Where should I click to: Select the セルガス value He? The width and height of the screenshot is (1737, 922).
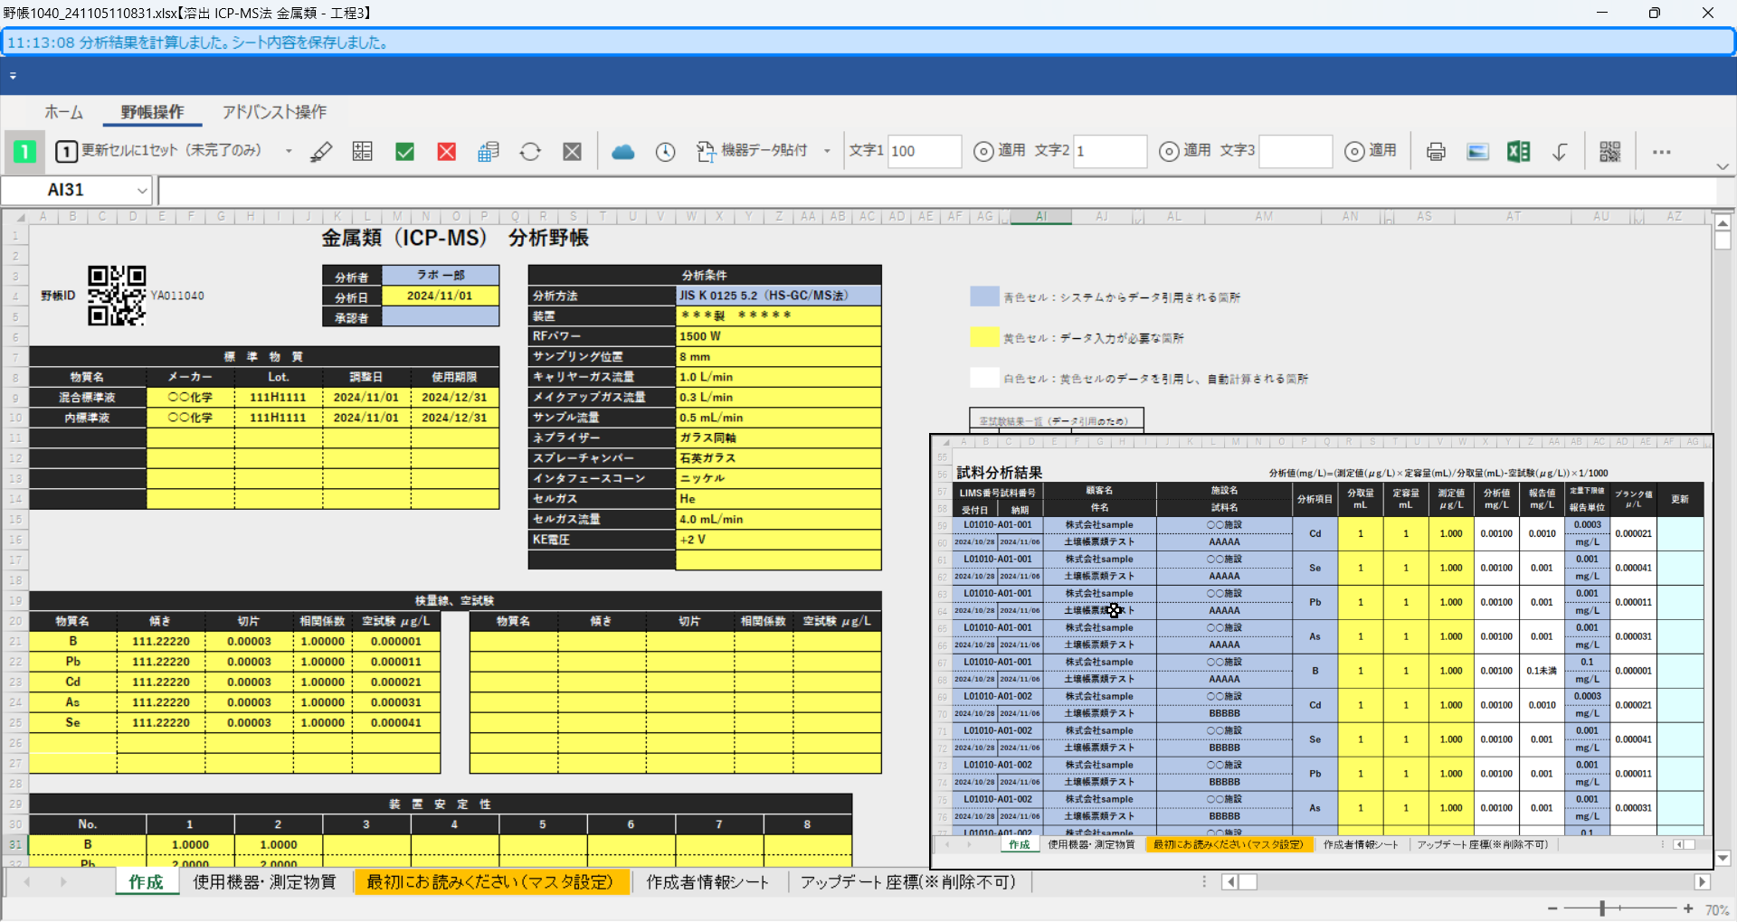[x=779, y=499]
